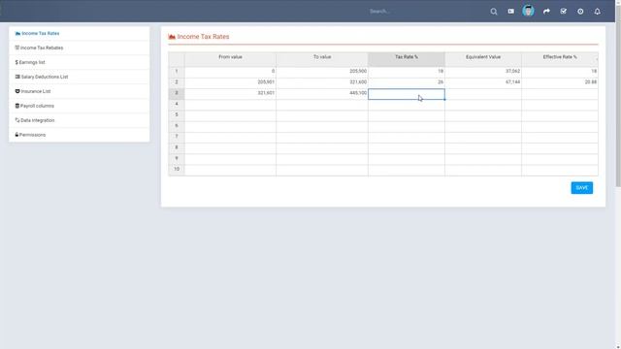Click Effective Rate cell 20.88
Image resolution: width=621 pixels, height=349 pixels.
click(x=560, y=82)
